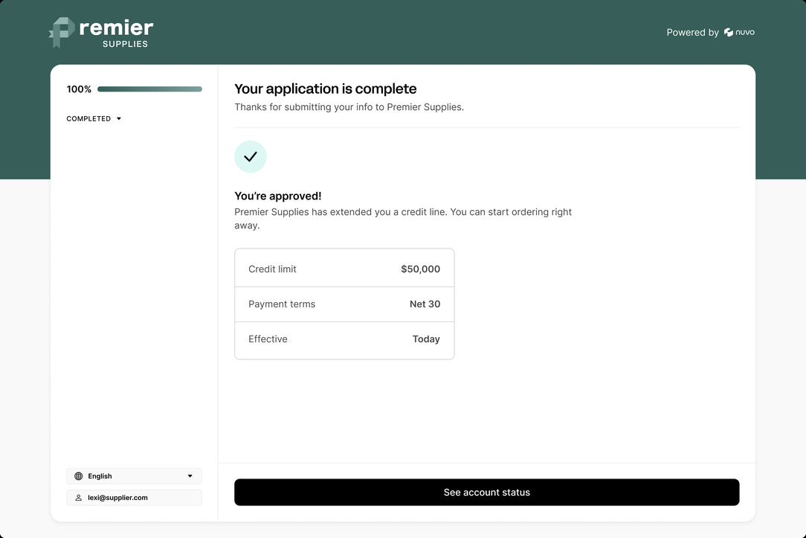Click the Today effective value

[x=426, y=339]
